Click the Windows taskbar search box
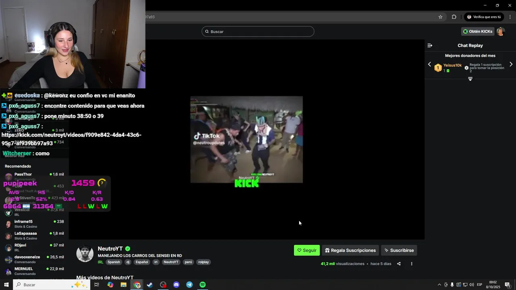This screenshot has height=290, width=516. [52, 285]
